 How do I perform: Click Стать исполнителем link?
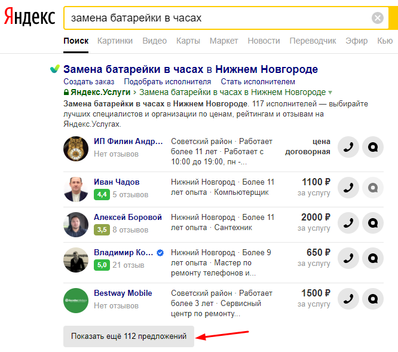pyautogui.click(x=258, y=81)
